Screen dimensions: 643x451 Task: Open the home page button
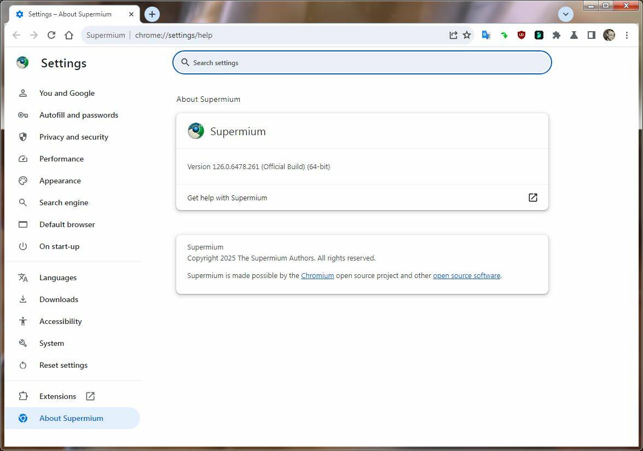pos(69,35)
